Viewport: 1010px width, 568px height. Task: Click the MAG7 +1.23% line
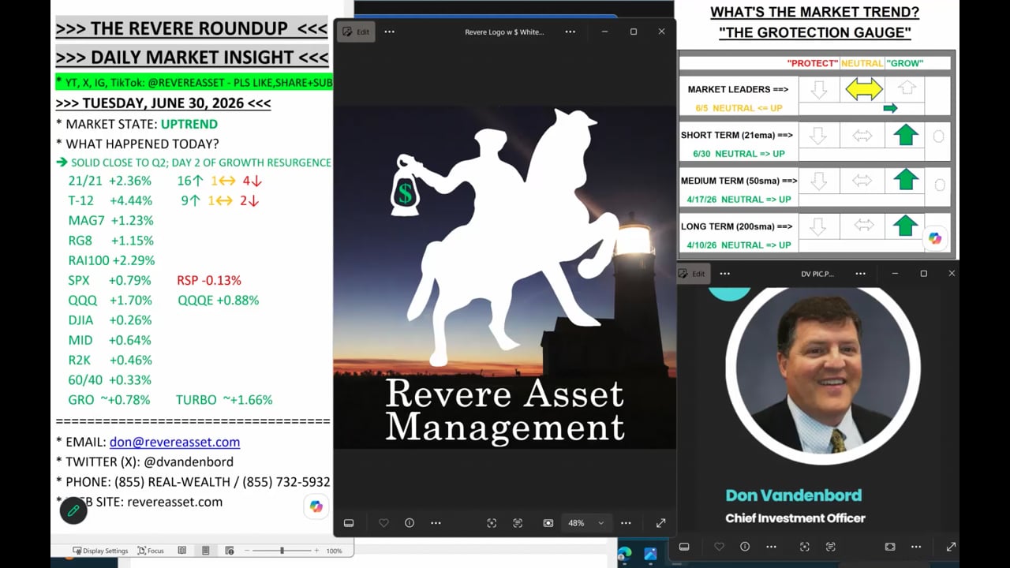coord(110,220)
